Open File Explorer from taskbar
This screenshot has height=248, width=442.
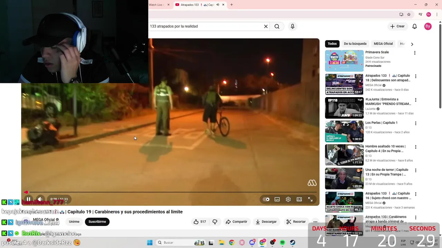pyautogui.click(x=221, y=242)
